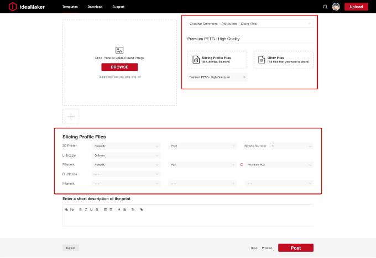Click the red refresh icon beside Premium PLA
376x258 pixels.
tap(242, 165)
